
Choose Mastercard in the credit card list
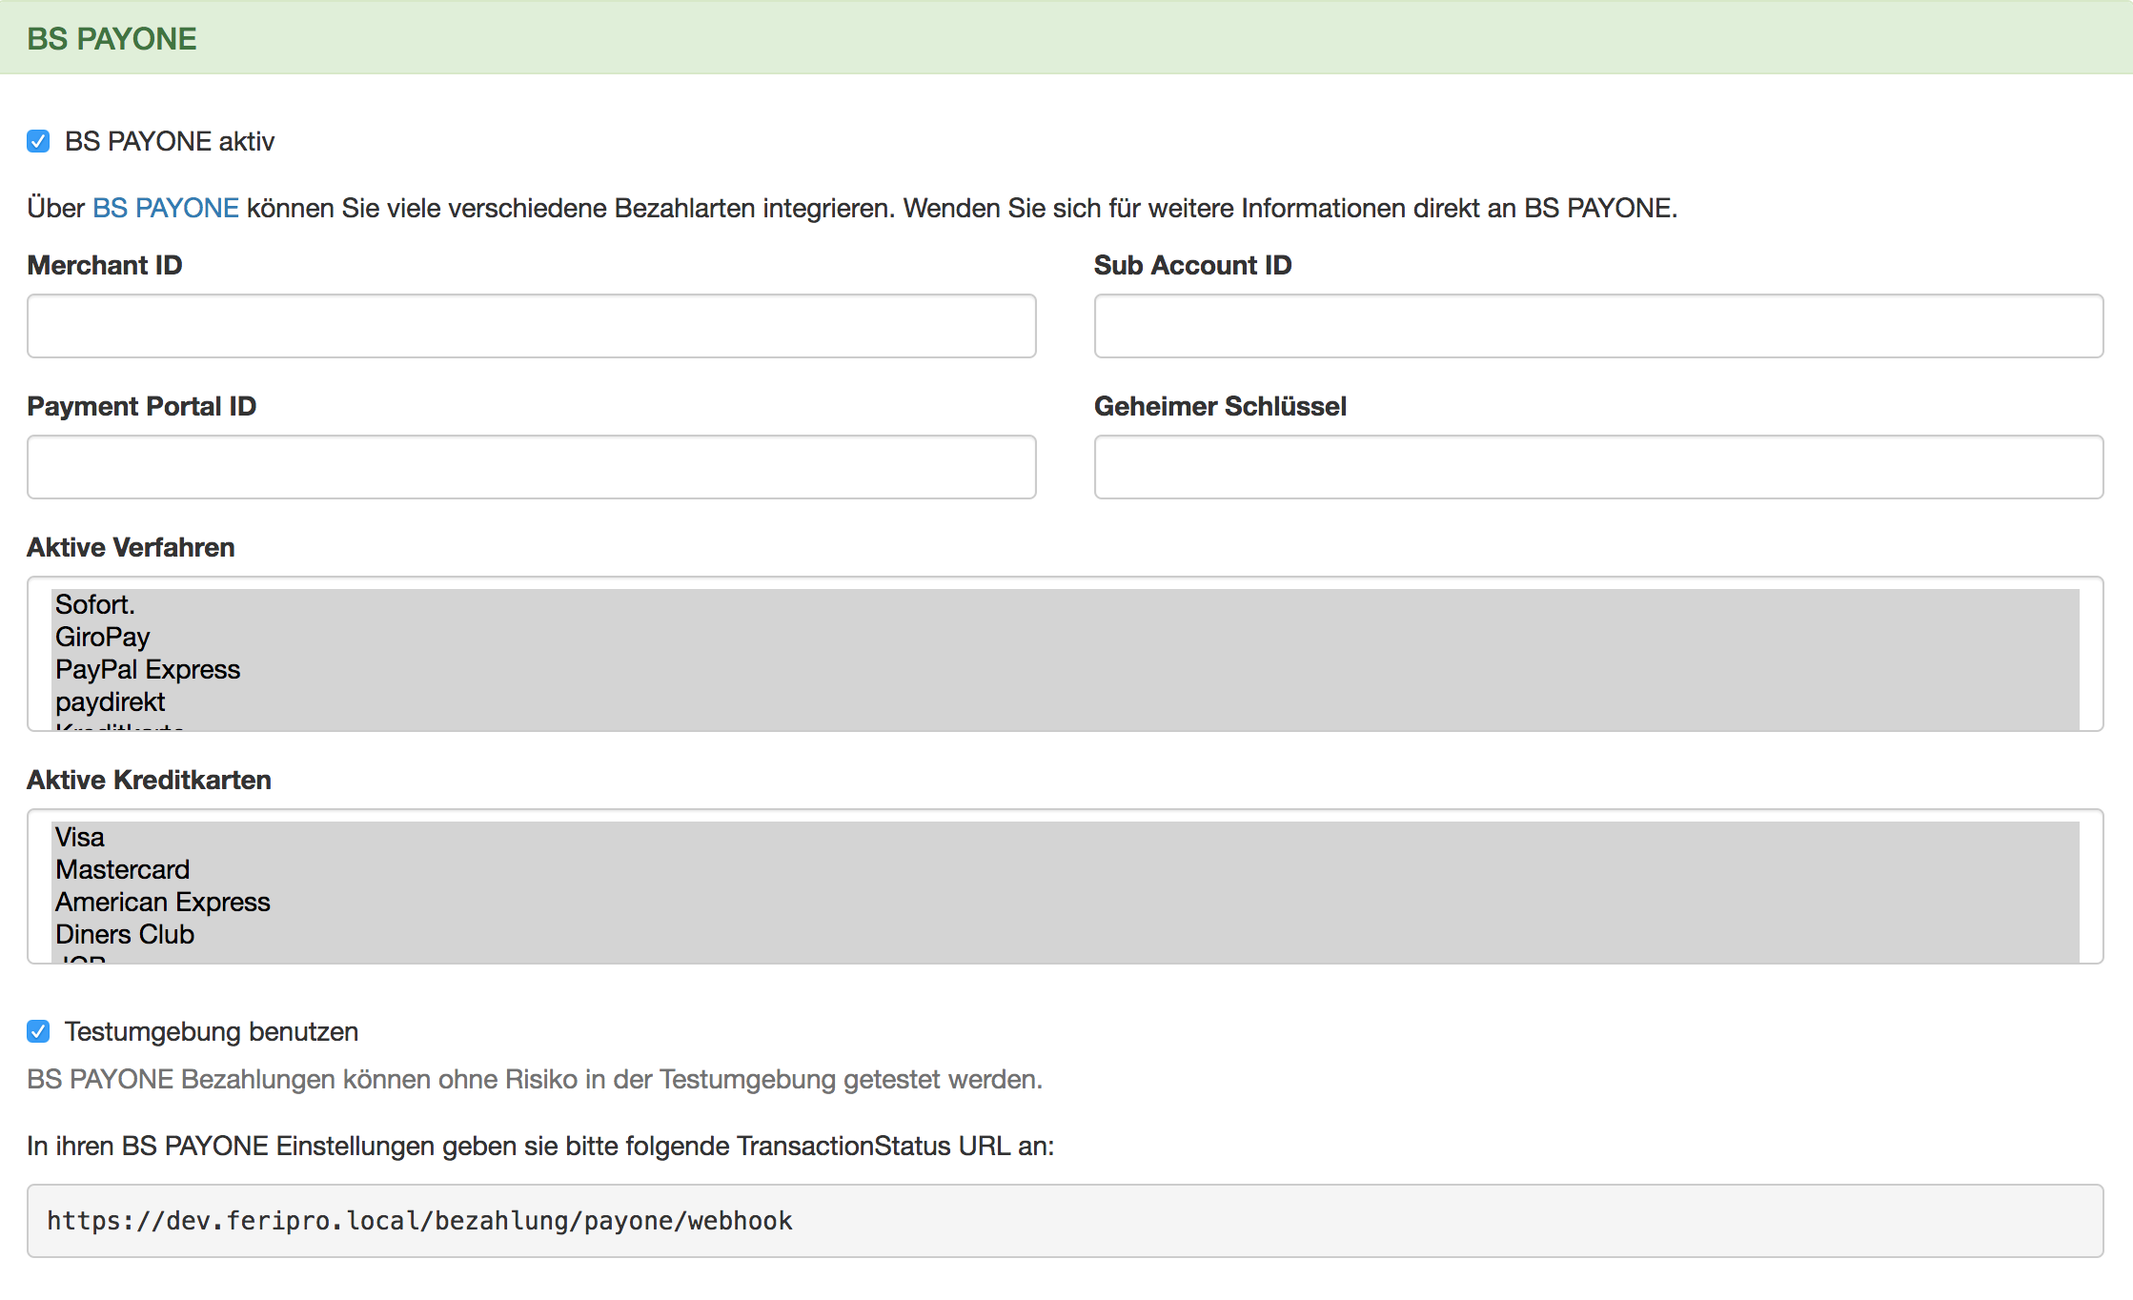pyautogui.click(x=123, y=869)
